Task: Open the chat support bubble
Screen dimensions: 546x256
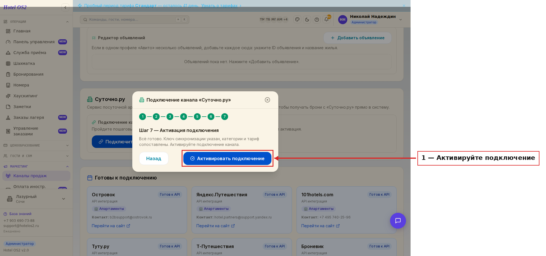Action: click(398, 221)
